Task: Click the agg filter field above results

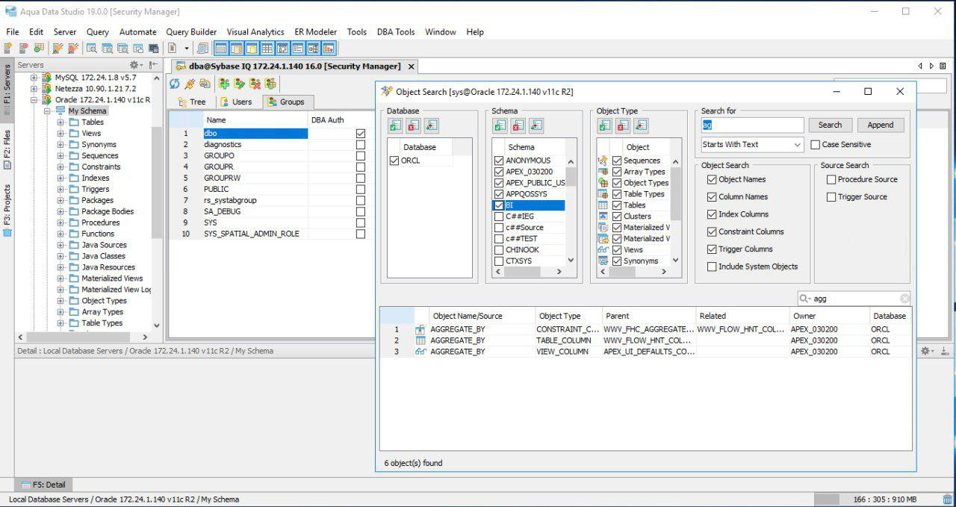Action: [854, 298]
